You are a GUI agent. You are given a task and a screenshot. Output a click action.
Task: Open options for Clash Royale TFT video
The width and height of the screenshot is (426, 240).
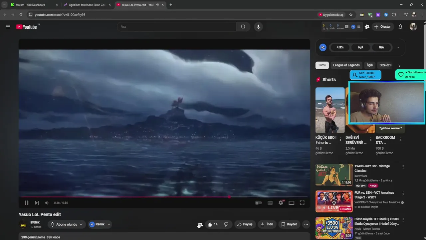coord(403,220)
